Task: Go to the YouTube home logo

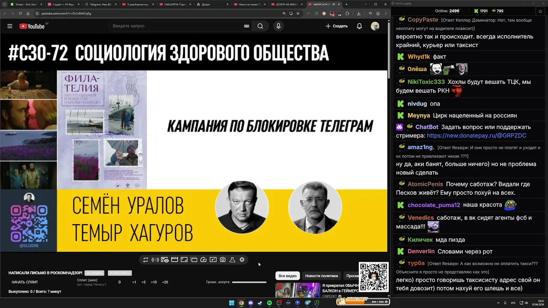Action: [33, 26]
